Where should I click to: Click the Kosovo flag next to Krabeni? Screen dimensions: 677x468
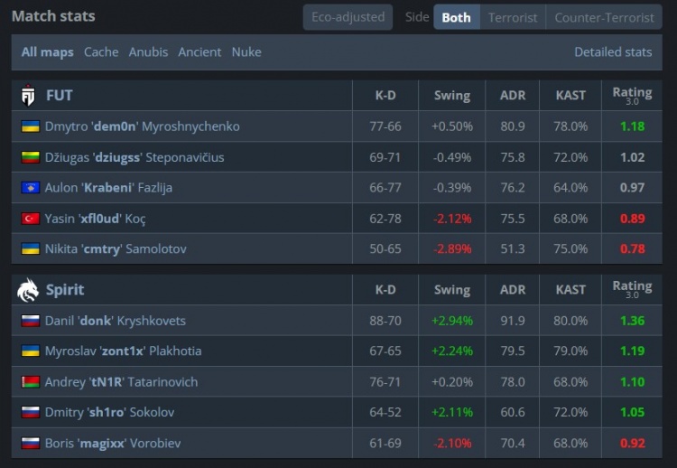(x=30, y=188)
